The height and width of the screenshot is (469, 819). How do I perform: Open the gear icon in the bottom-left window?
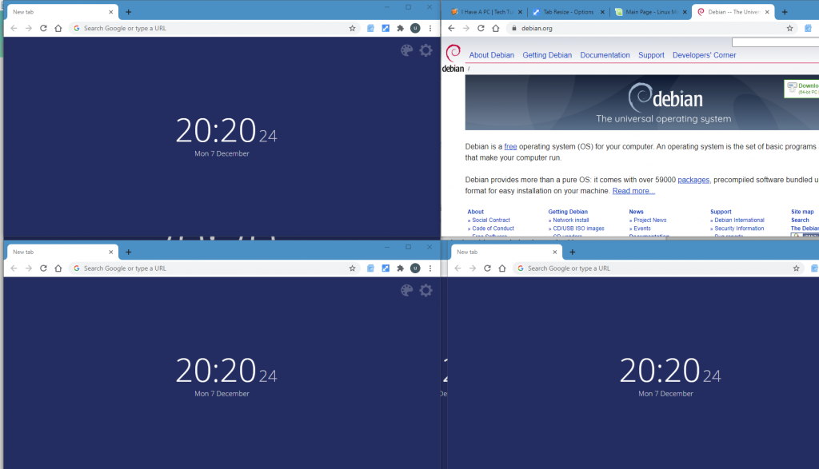coord(426,291)
